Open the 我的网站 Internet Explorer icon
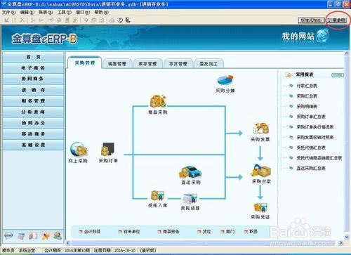The image size is (351, 255). 322,36
